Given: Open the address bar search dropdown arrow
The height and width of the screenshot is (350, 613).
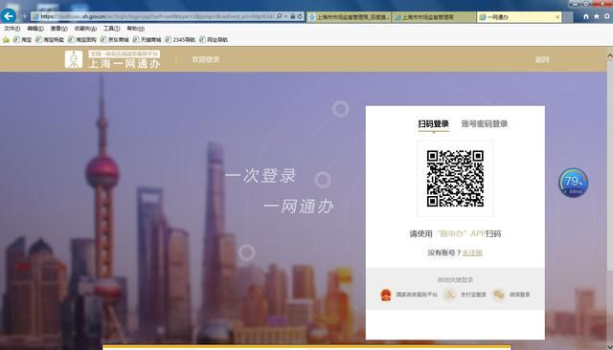Looking at the screenshot, I should pyautogui.click(x=285, y=16).
